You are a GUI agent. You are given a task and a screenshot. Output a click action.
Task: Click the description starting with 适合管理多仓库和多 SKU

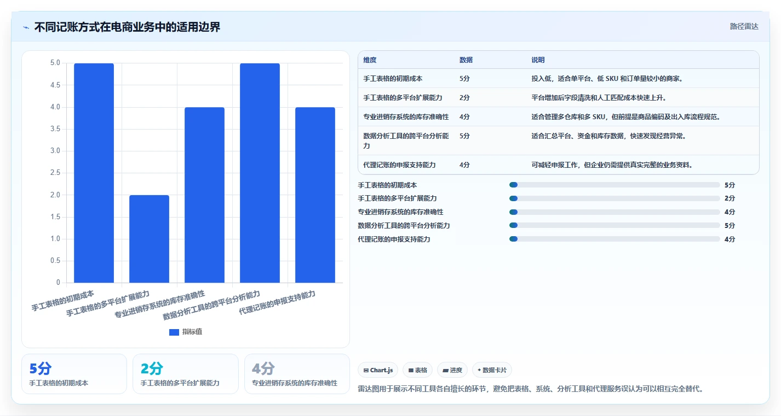(x=626, y=117)
